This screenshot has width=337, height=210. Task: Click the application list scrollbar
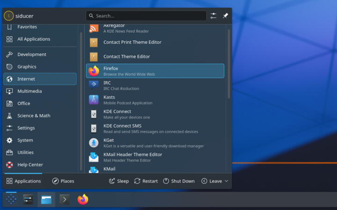click(x=229, y=64)
